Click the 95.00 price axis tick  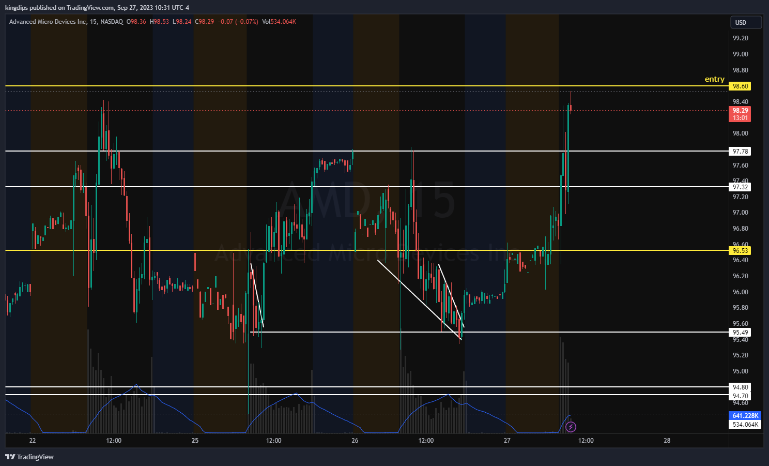coord(740,371)
